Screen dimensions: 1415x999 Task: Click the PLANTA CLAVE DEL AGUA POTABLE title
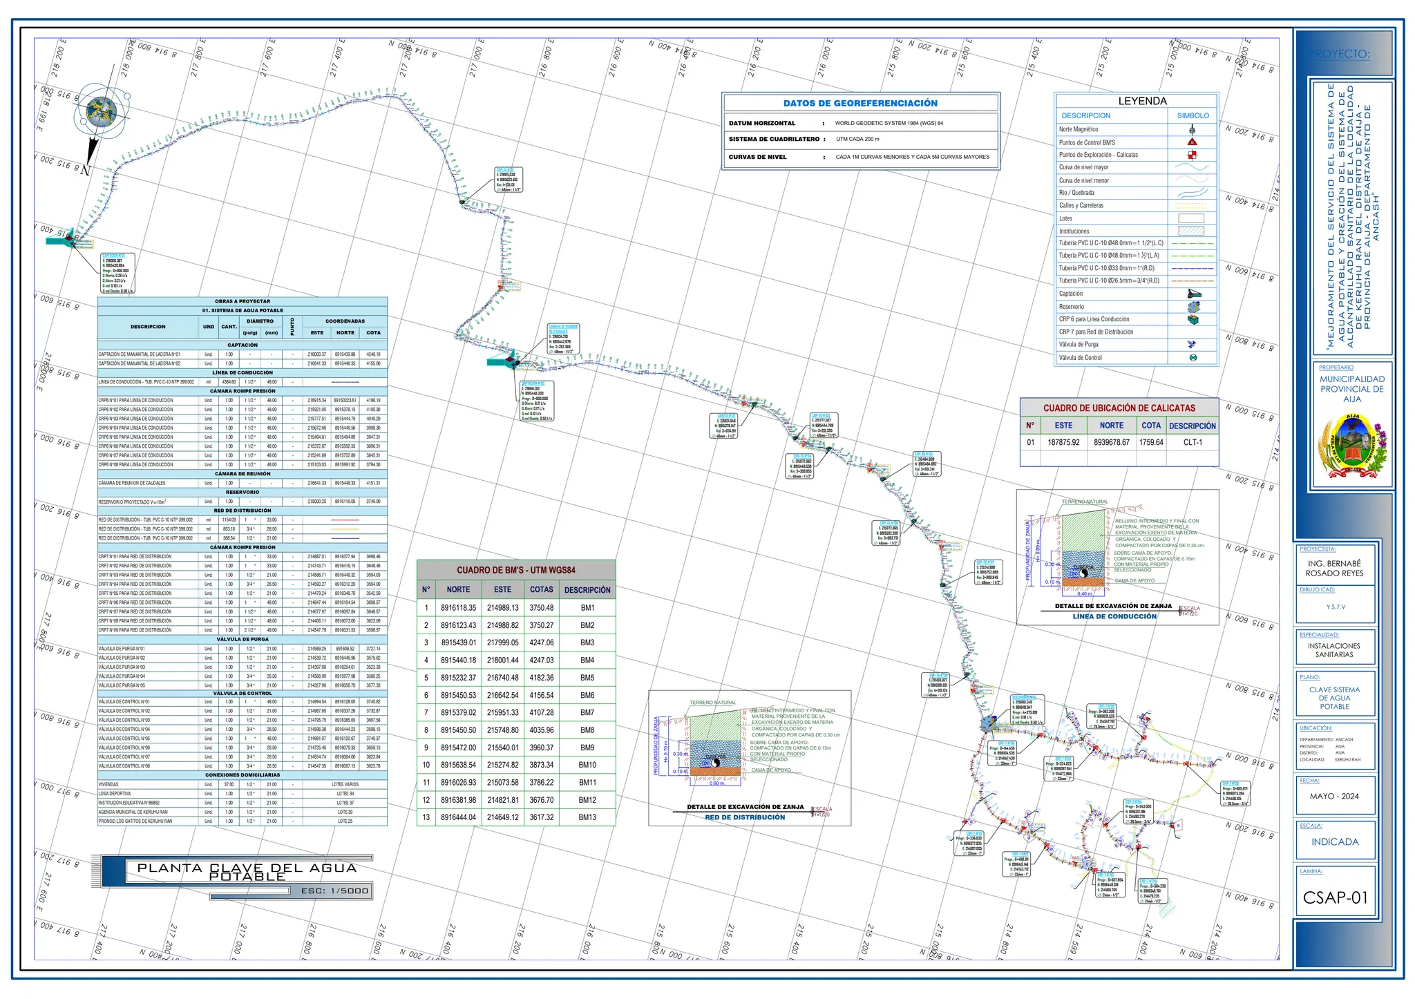(247, 872)
